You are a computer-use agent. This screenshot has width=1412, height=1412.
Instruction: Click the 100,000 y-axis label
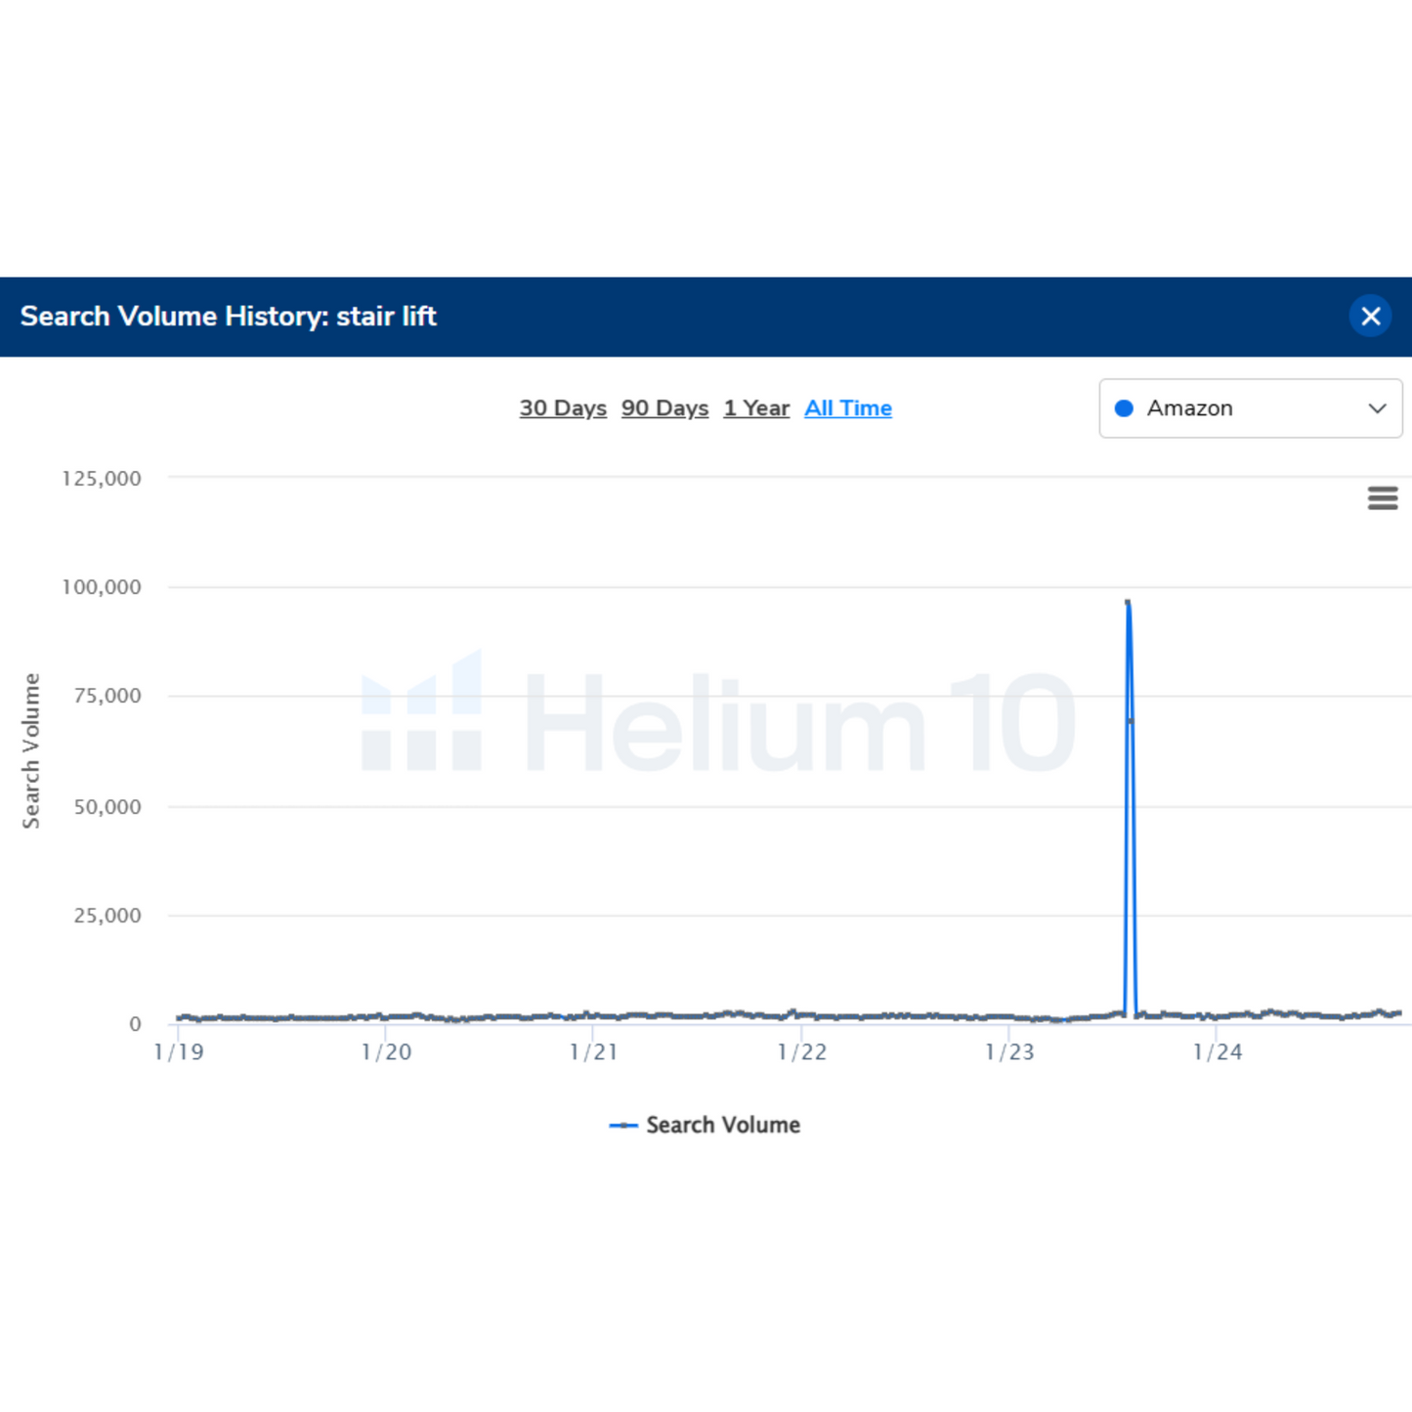click(102, 587)
